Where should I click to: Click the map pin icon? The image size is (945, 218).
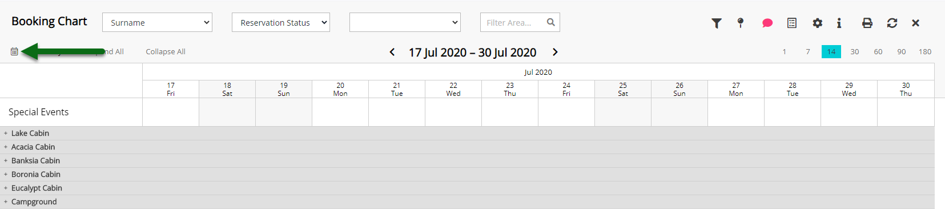pos(741,23)
